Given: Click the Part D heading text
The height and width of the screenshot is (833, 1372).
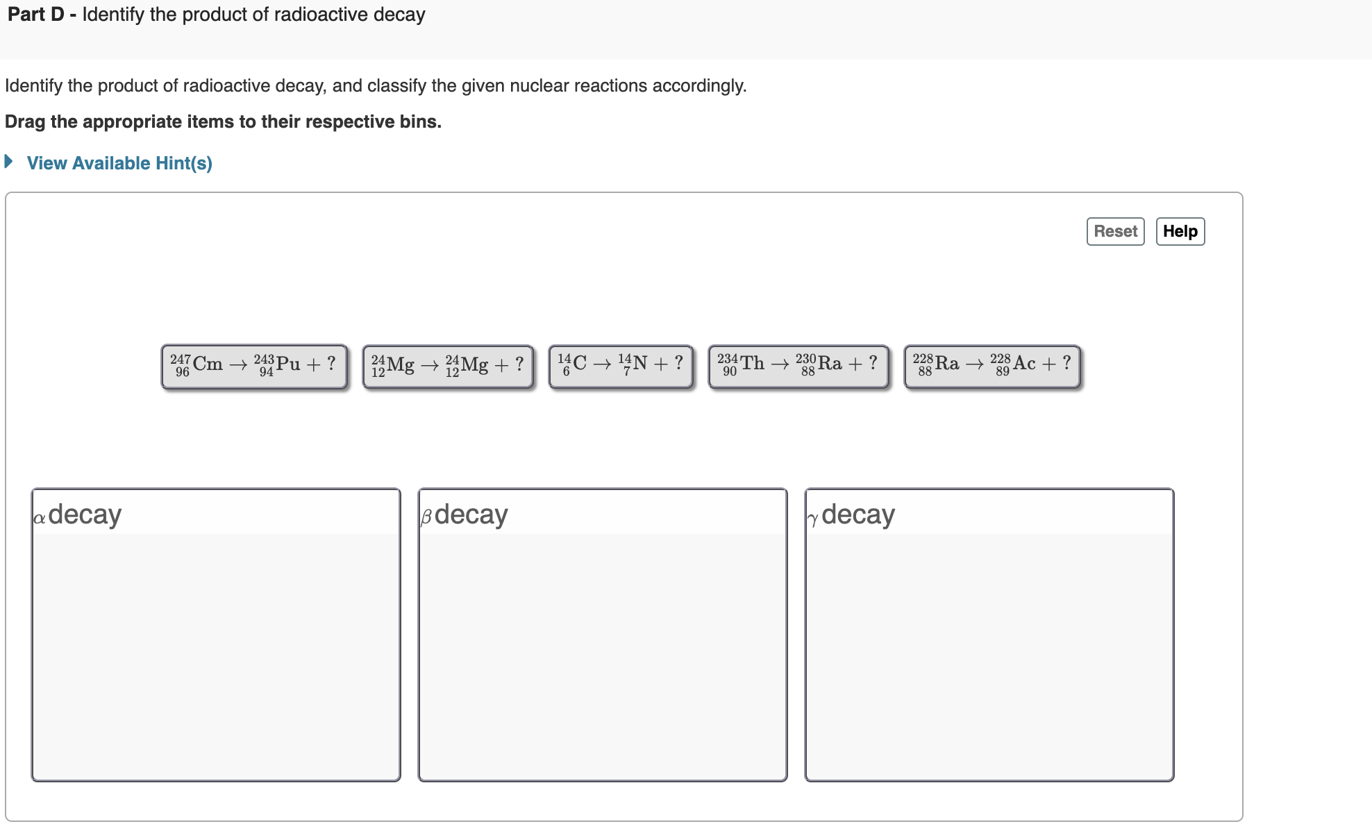Looking at the screenshot, I should click(x=216, y=15).
